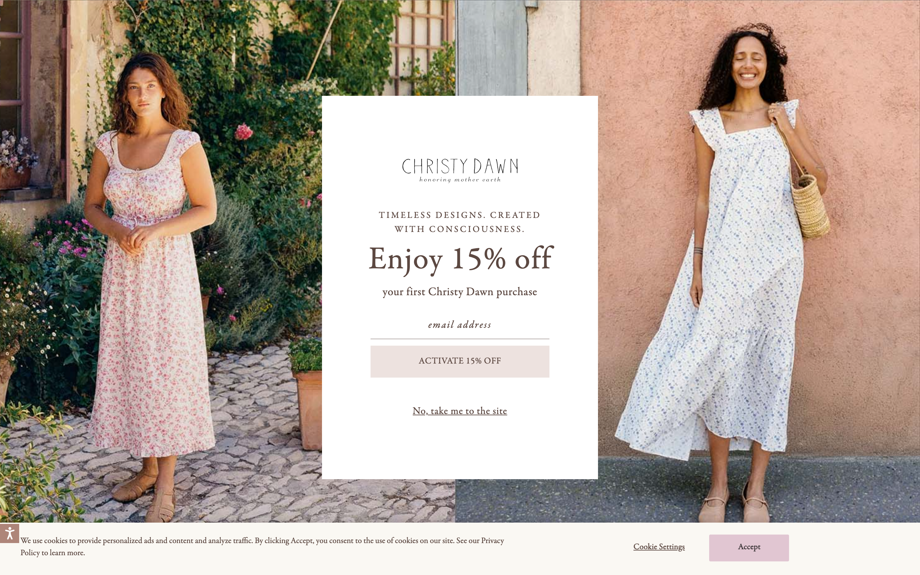Click the email address input field
The height and width of the screenshot is (575, 920).
(x=460, y=325)
